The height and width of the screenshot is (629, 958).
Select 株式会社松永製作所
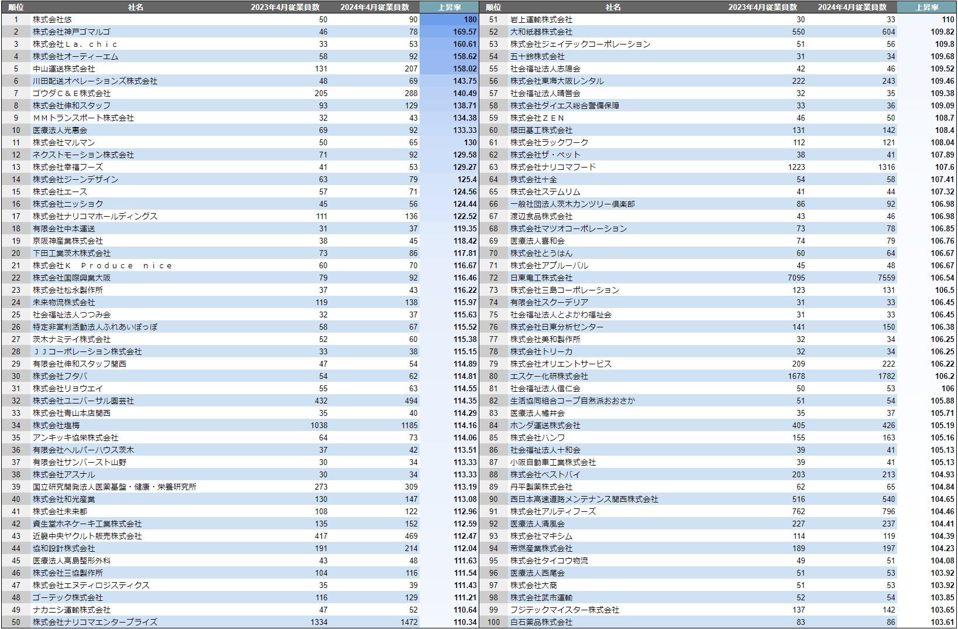click(x=68, y=290)
